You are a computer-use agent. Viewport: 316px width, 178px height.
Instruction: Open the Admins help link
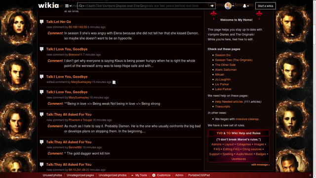(216, 144)
